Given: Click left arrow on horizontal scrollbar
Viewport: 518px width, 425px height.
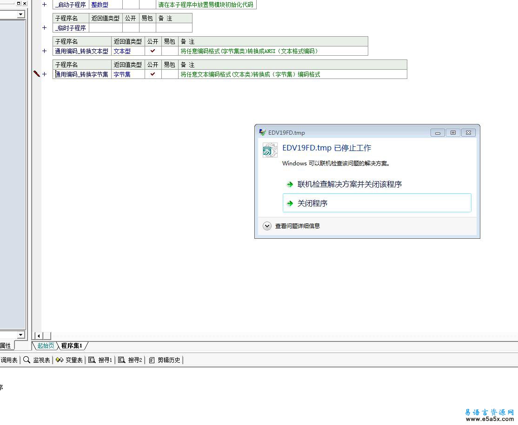Looking at the screenshot, I should click(x=39, y=336).
